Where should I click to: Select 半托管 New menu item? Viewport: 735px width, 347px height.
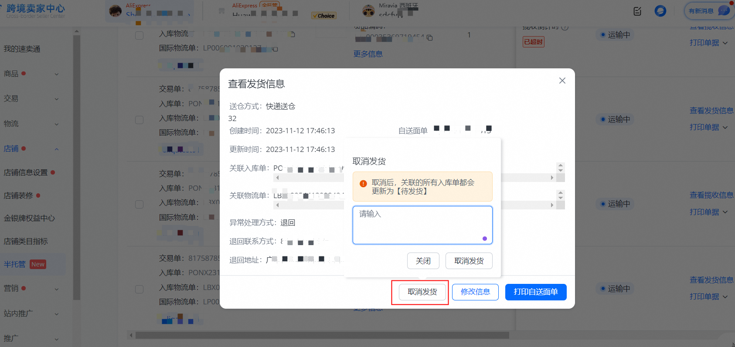[25, 264]
